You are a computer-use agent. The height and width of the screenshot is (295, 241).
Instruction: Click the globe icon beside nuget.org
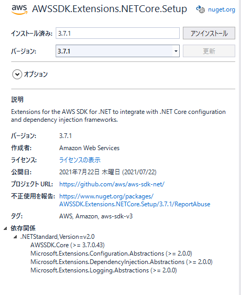pos(201,9)
